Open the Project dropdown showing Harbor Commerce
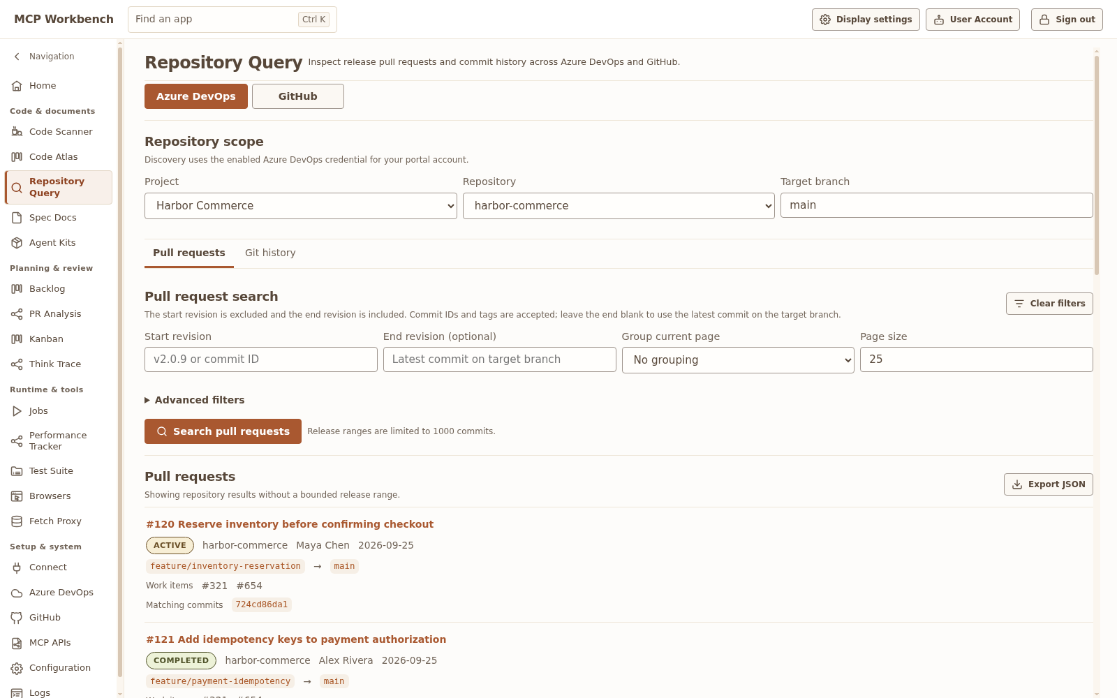This screenshot has width=1117, height=698. (301, 206)
